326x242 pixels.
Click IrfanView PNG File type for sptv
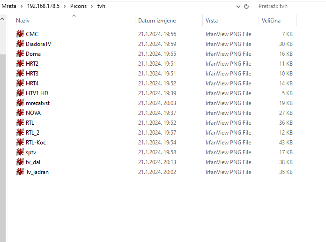pyautogui.click(x=228, y=152)
